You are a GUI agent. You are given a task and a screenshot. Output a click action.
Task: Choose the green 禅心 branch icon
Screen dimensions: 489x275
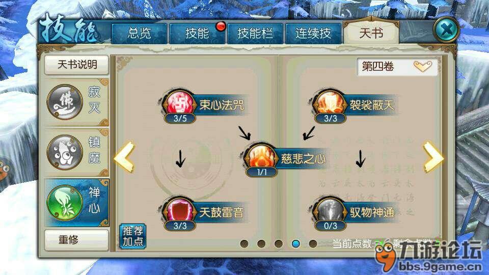click(65, 203)
